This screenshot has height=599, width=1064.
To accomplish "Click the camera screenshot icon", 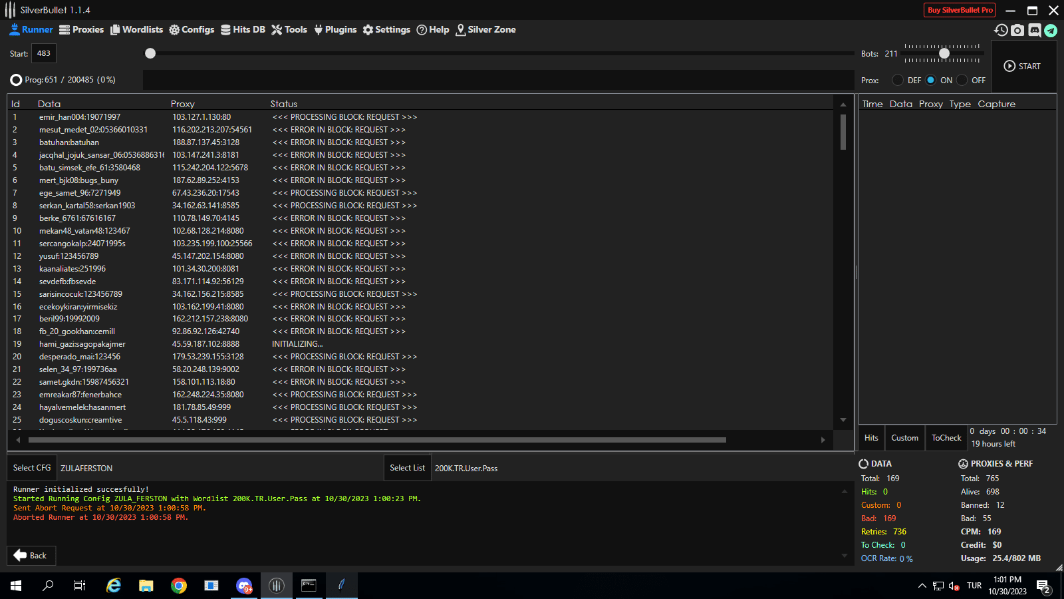I will (x=1017, y=30).
